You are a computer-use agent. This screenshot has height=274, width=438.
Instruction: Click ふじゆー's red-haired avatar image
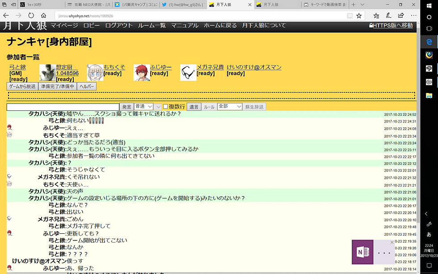(x=141, y=72)
